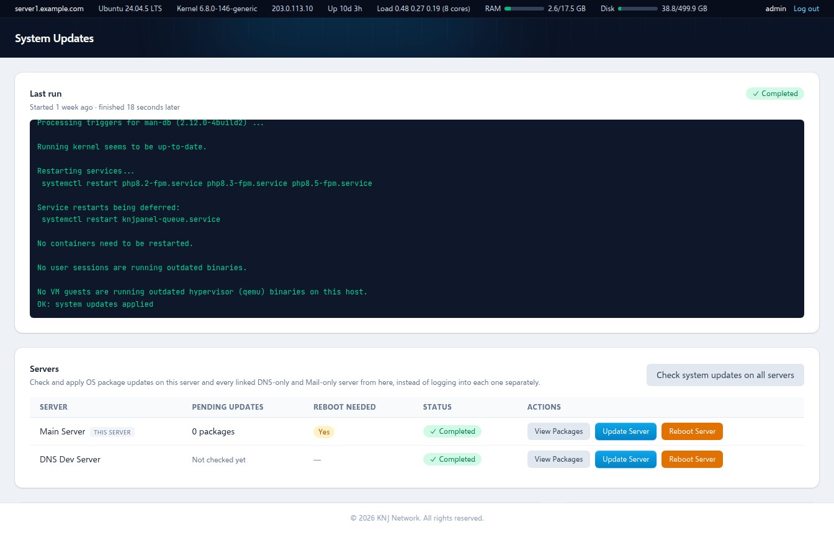Click the Yes reboot needed badge

point(324,431)
